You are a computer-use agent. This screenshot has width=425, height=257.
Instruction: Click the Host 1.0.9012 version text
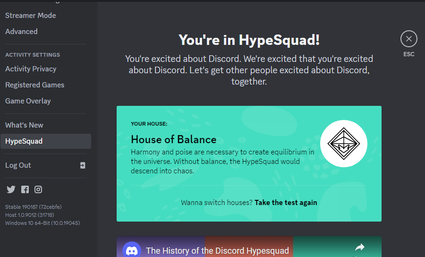pyautogui.click(x=30, y=215)
